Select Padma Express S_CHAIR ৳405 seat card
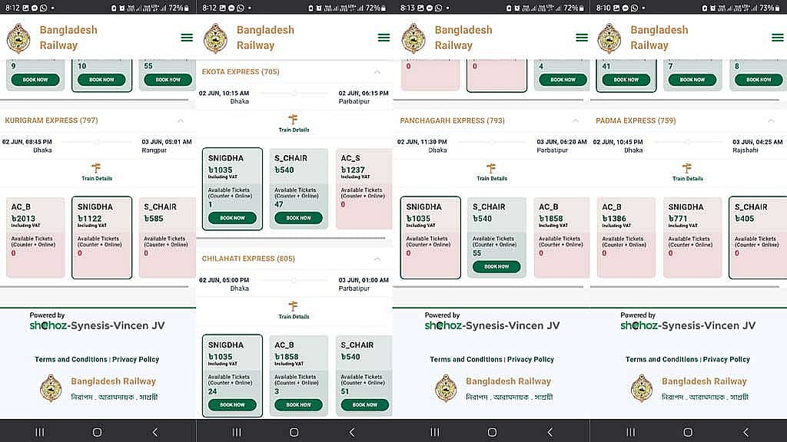Image resolution: width=787 pixels, height=442 pixels. pyautogui.click(x=758, y=238)
